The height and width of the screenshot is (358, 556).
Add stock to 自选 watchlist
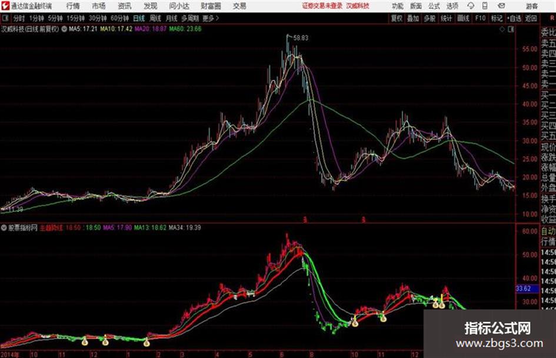click(514, 18)
